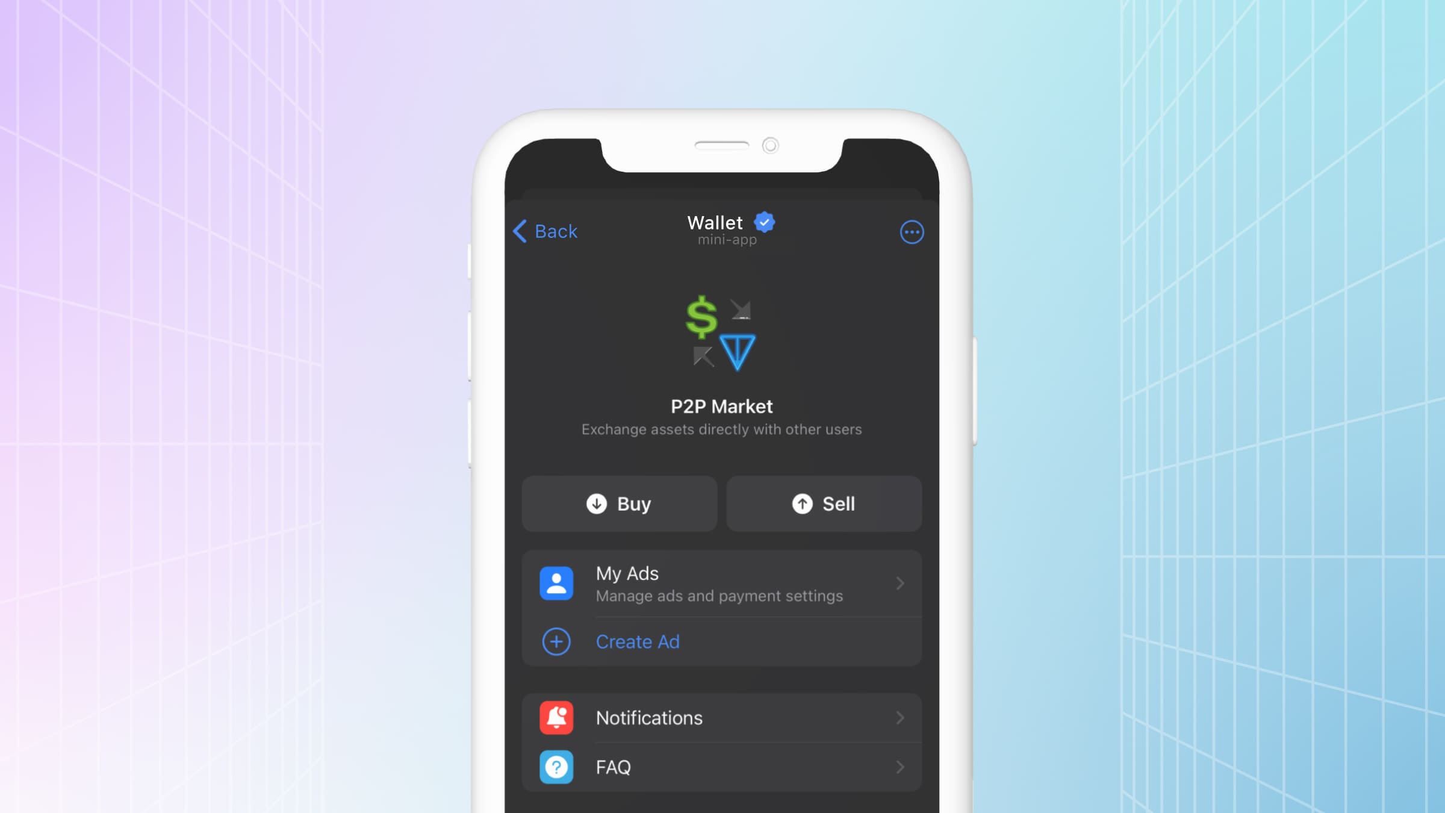Tap the three-dot menu icon
Viewport: 1445px width, 813px height.
910,232
